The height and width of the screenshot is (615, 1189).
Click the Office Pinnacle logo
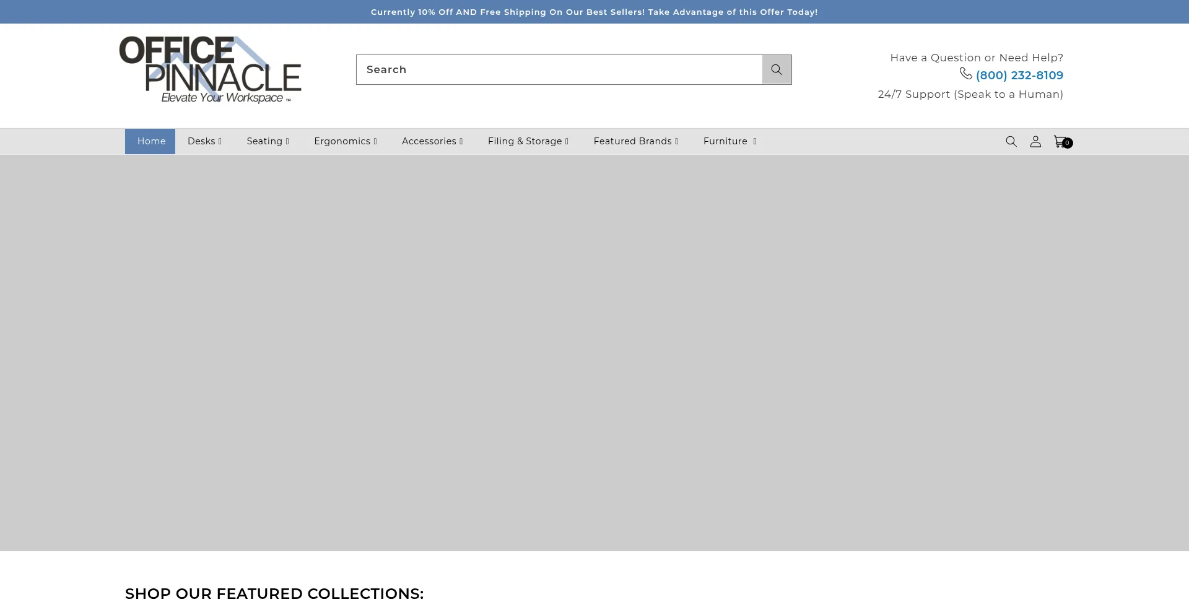(210, 69)
